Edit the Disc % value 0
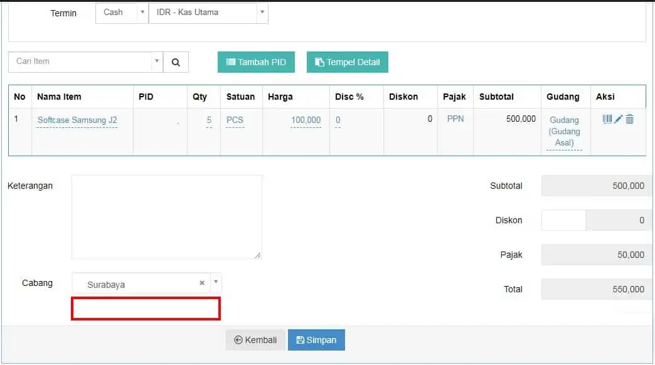 click(338, 120)
